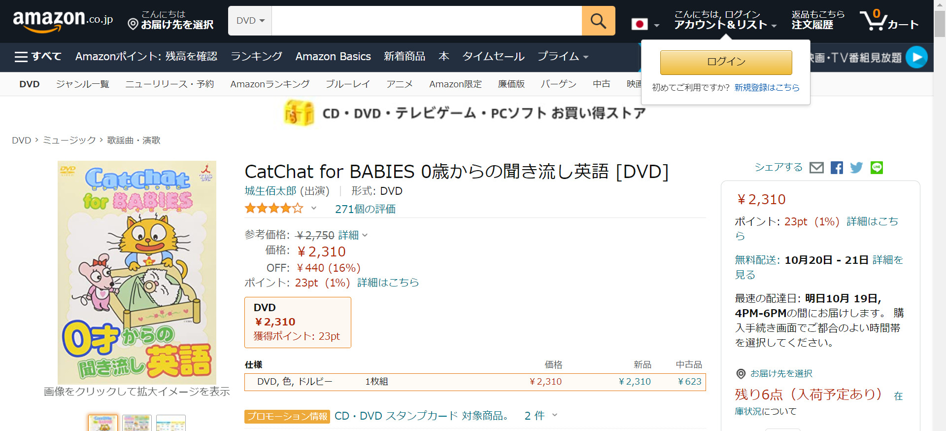Viewport: 946px width, 431px height.
Task: Open 注文履歴 returns and orders
Action: pos(818,20)
